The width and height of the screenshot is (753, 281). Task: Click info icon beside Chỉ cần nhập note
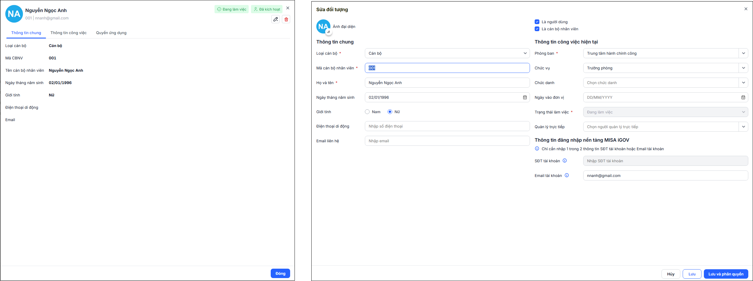tap(537, 149)
